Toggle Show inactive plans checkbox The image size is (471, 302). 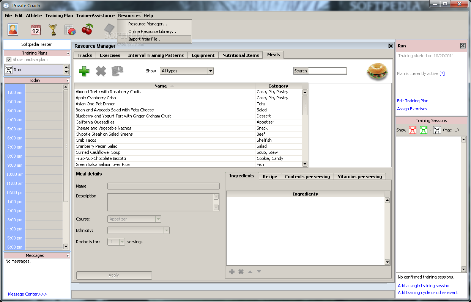(9, 60)
